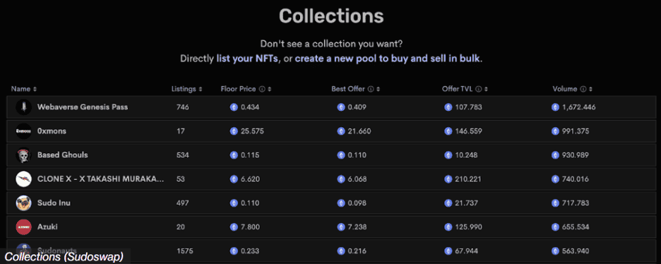Select floor price value 6.620

pyautogui.click(x=251, y=179)
